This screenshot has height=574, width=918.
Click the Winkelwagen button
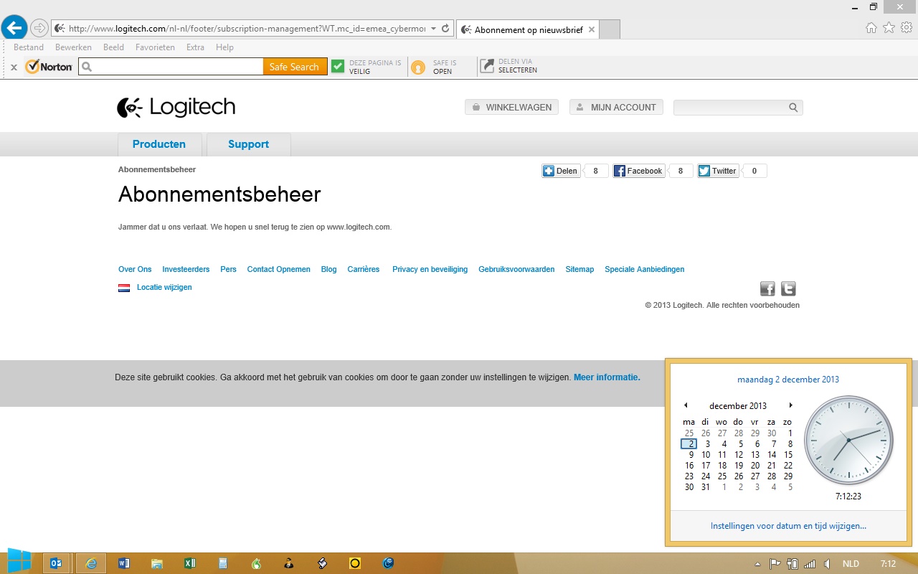click(511, 108)
